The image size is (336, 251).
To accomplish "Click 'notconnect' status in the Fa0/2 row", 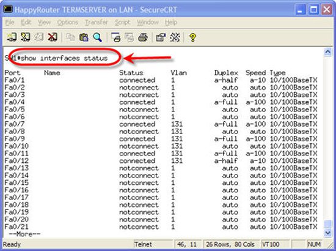I will coord(139,88).
